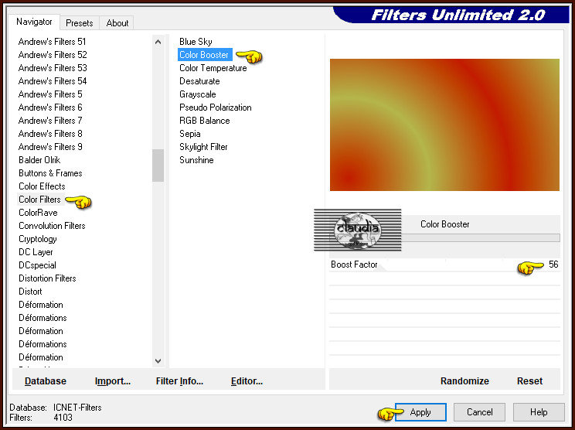Select the DC Layer category
The width and height of the screenshot is (575, 430).
[36, 252]
